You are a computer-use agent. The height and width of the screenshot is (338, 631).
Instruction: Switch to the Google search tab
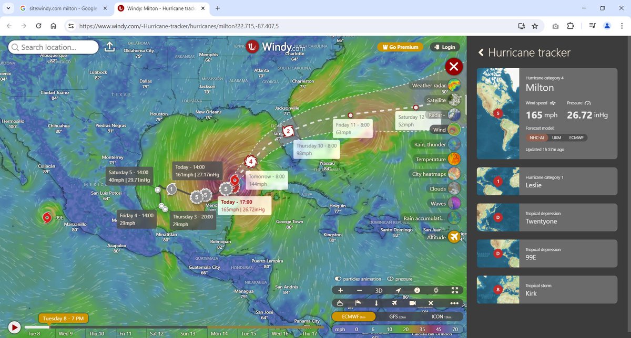63,8
